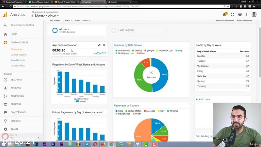Click the Add Segment button

pos(126,30)
